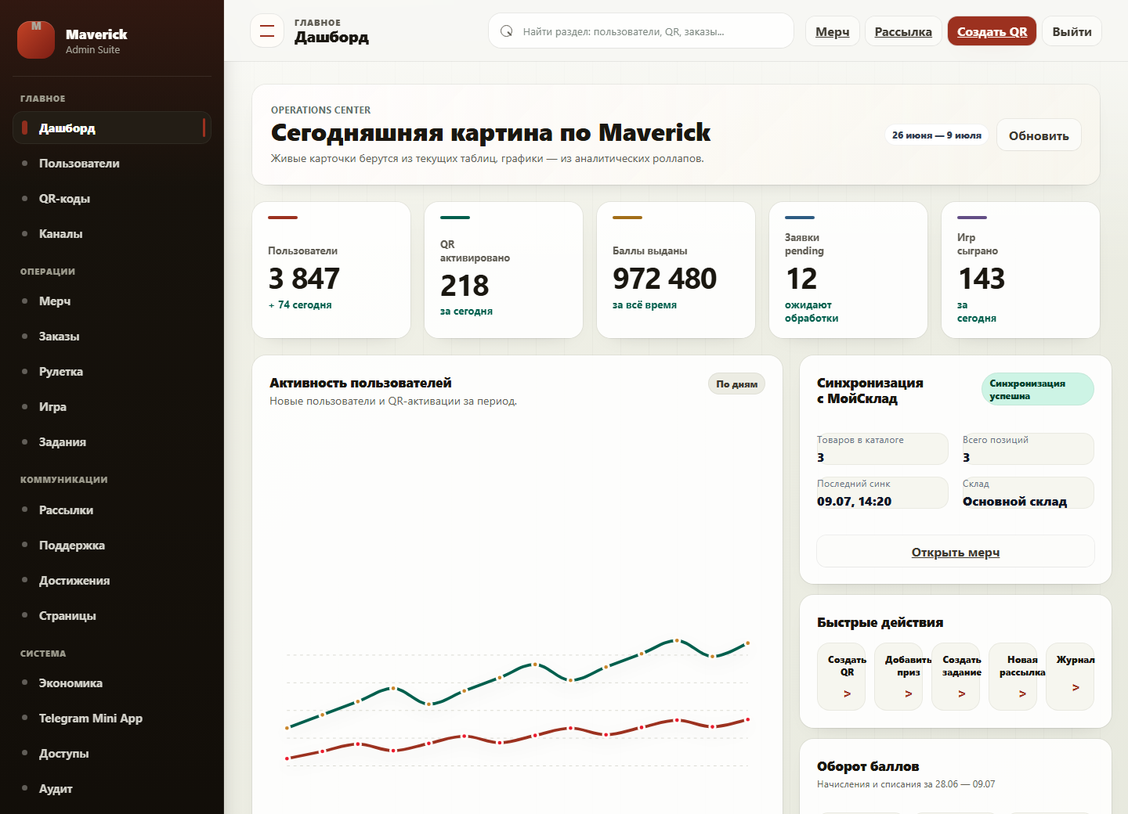The image size is (1128, 814).
Task: Click the Последний синк 09.07, 14:20 value
Action: pos(854,501)
